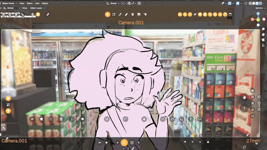Screen dimensions: 267x150
Task: Open the object visibility filter dropdown
Action: pos(224,3)
